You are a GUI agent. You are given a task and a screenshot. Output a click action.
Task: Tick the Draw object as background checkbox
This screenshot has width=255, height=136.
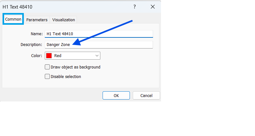[47, 67]
